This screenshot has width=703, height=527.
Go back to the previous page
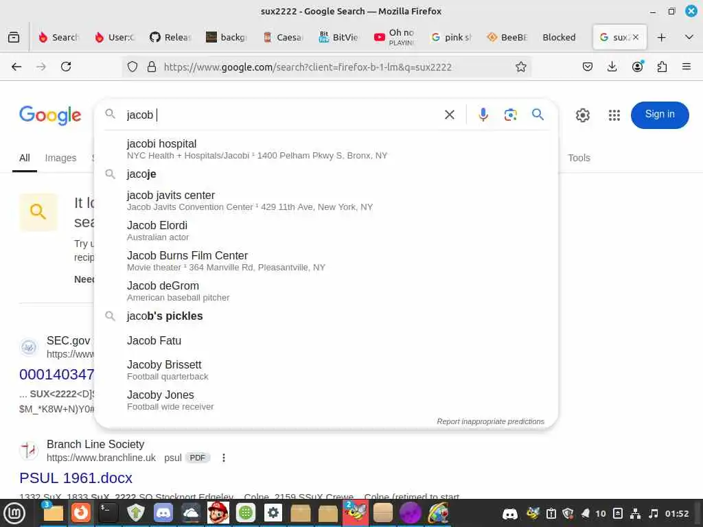(x=16, y=67)
